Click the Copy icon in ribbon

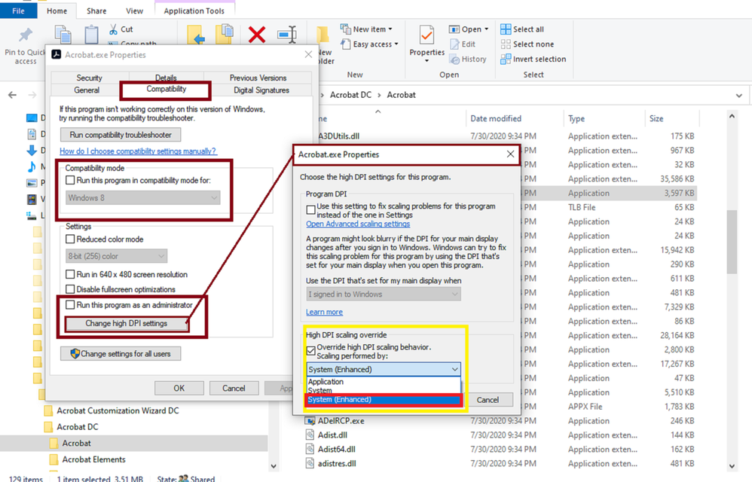(63, 35)
